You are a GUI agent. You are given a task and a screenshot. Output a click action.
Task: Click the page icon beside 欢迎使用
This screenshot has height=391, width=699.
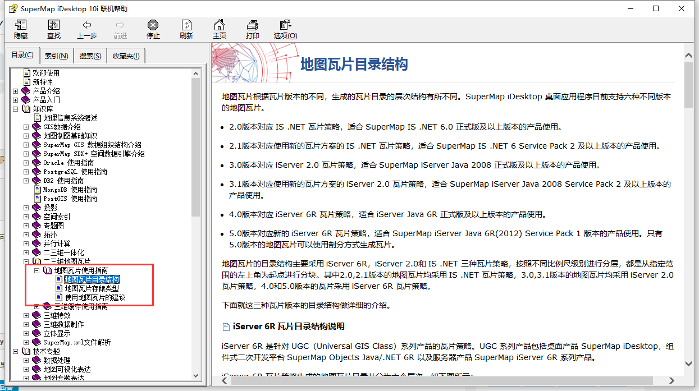click(x=27, y=73)
